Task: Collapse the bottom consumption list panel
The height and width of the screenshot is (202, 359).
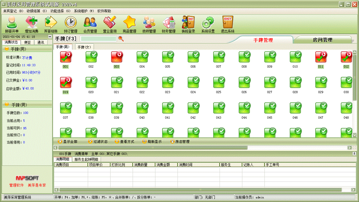Action: point(354,154)
